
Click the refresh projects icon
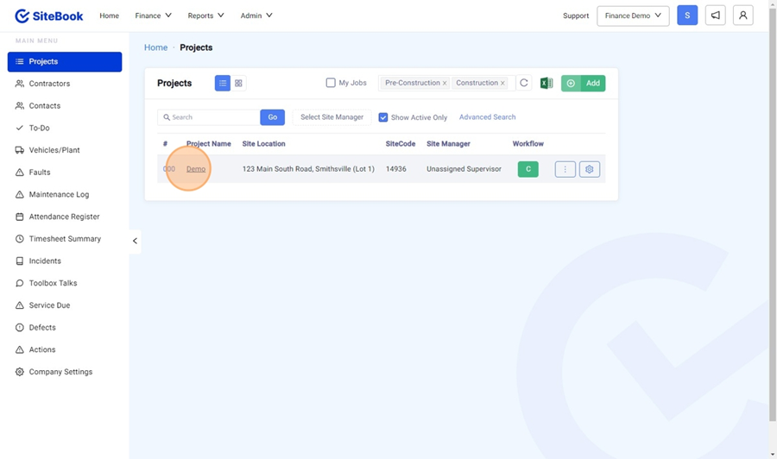pyautogui.click(x=523, y=83)
